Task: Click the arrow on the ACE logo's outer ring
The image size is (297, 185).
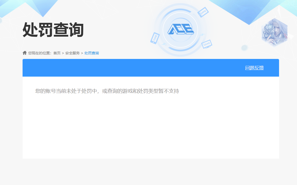Action: 202,34
